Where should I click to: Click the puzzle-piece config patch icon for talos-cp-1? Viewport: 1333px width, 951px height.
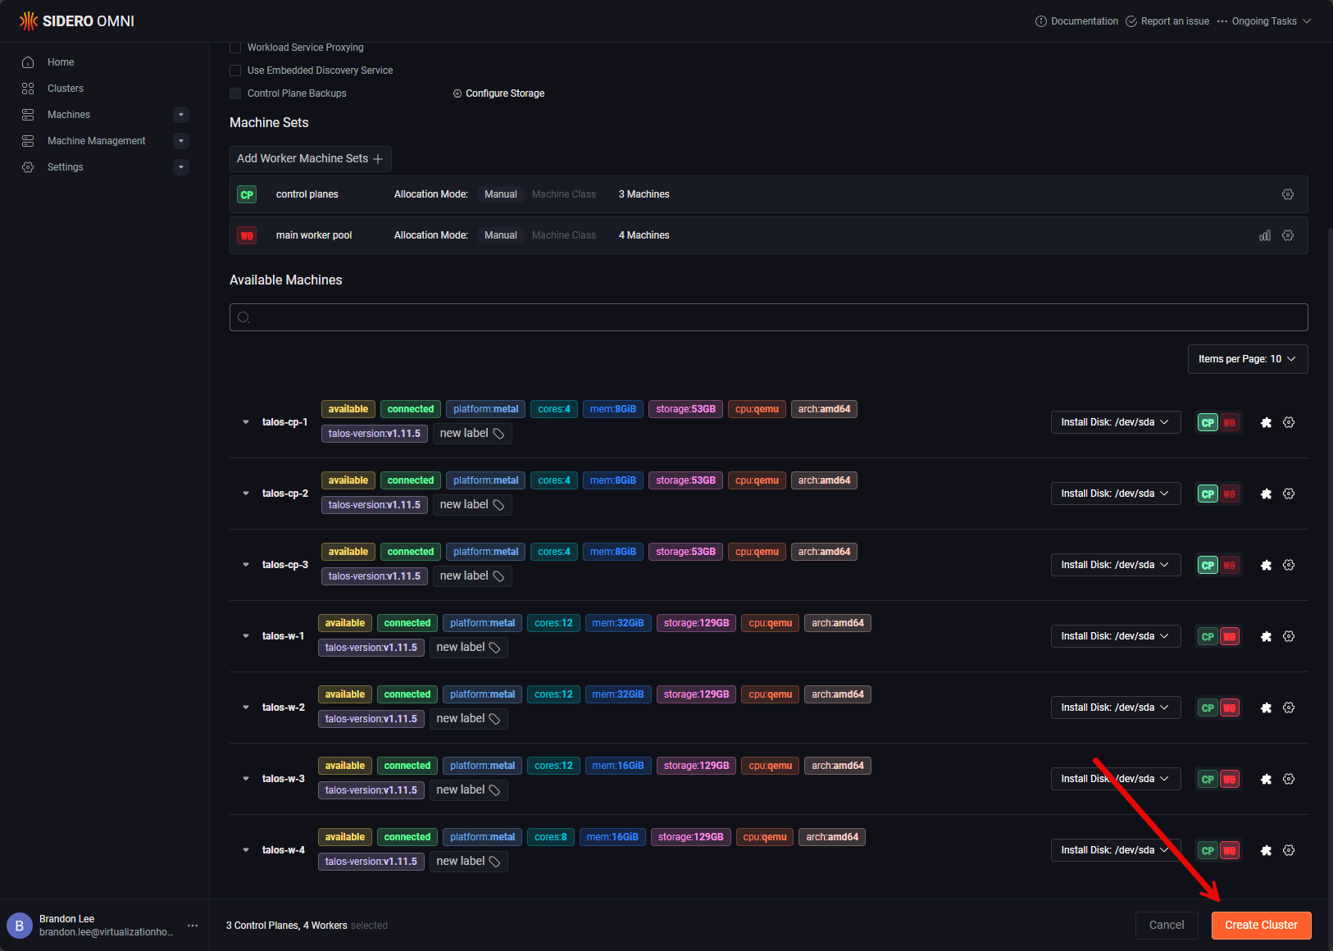(x=1266, y=423)
